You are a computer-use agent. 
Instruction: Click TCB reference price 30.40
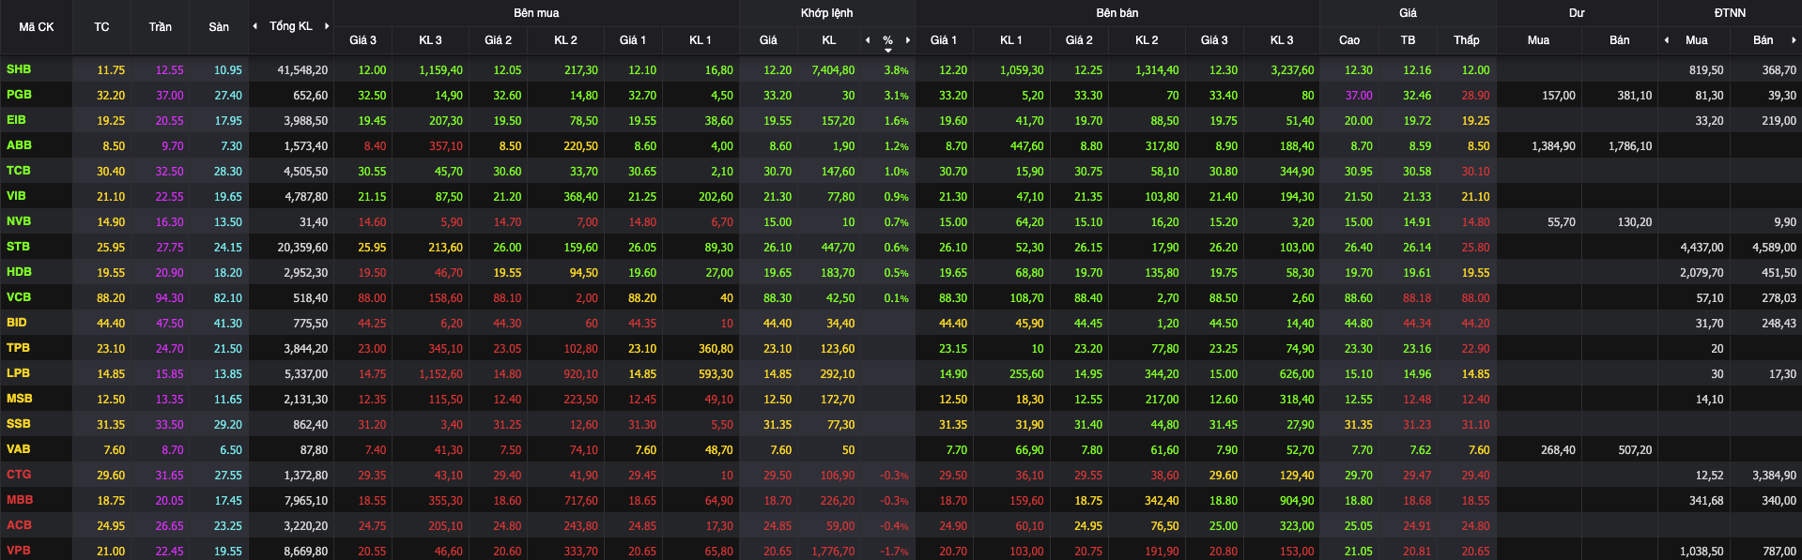tap(111, 172)
